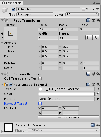
Task: Click the Set Native Size button
Action: click(x=69, y=118)
